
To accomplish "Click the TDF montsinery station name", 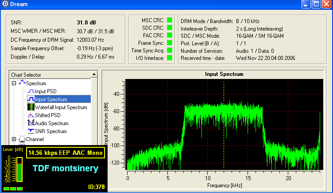I will coord(66,168).
